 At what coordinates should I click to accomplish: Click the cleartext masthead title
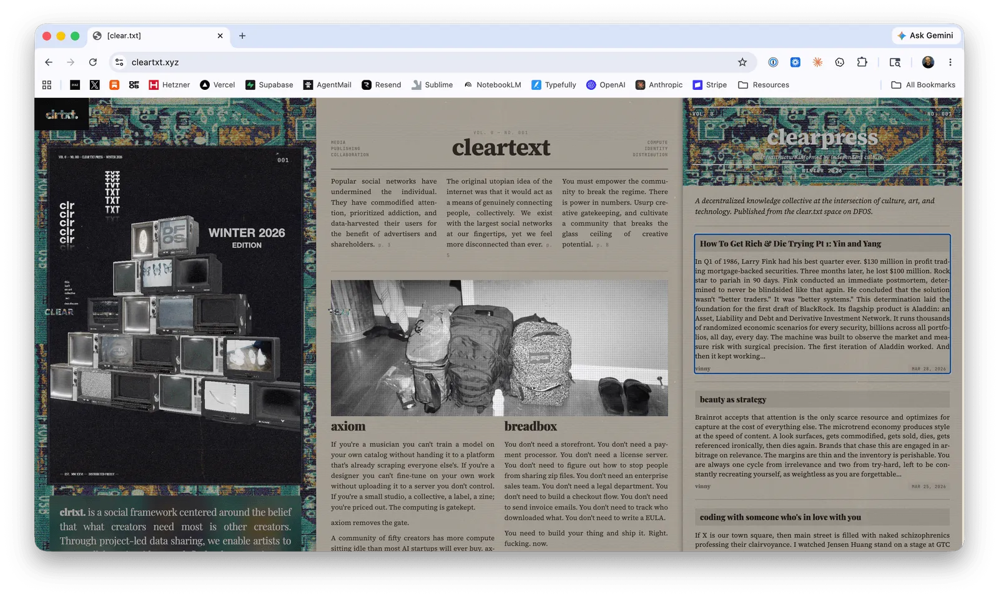click(x=501, y=147)
